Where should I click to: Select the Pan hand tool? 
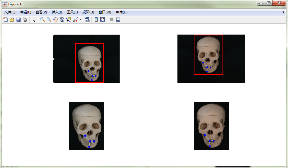pyautogui.click(x=56, y=20)
